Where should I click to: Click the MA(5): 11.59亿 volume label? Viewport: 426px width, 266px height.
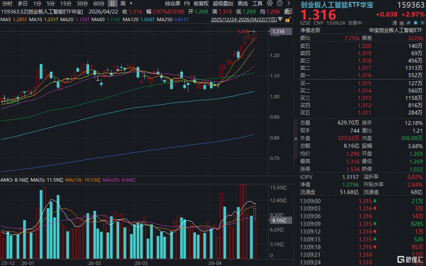pos(47,180)
